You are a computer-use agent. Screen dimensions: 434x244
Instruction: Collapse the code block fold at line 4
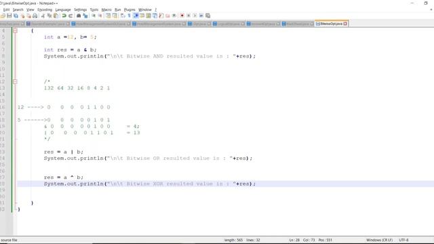pyautogui.click(x=15, y=30)
